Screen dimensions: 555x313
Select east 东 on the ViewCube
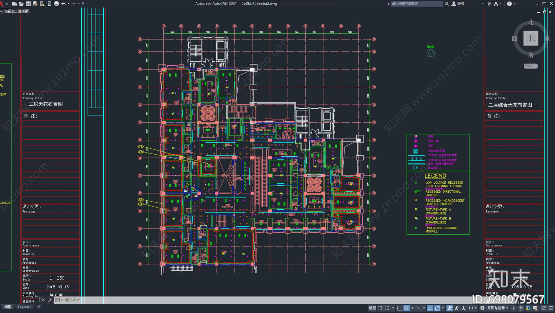(x=547, y=38)
